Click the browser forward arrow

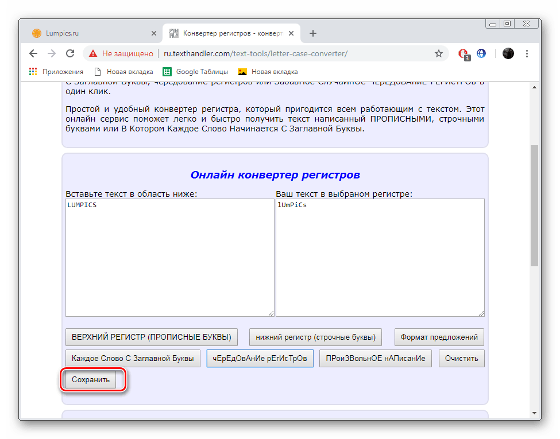[x=52, y=53]
